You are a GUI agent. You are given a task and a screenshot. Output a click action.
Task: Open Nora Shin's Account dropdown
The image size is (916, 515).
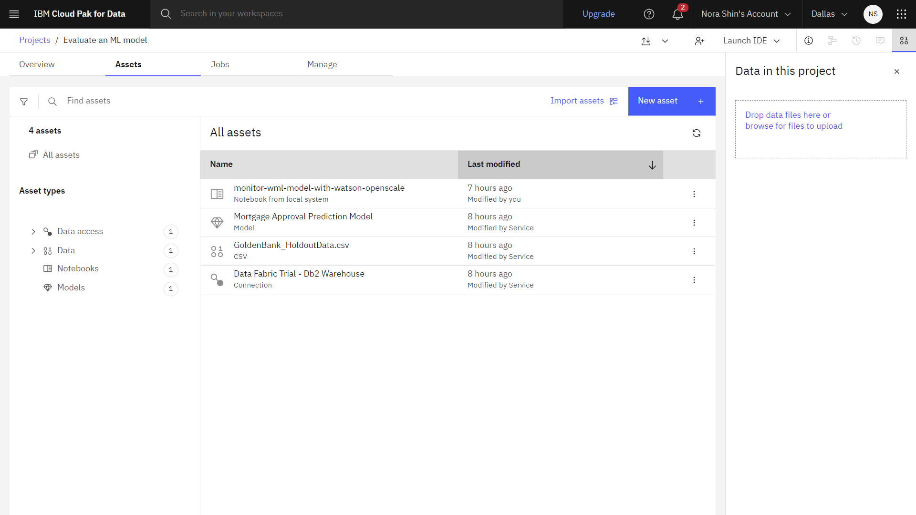click(747, 14)
